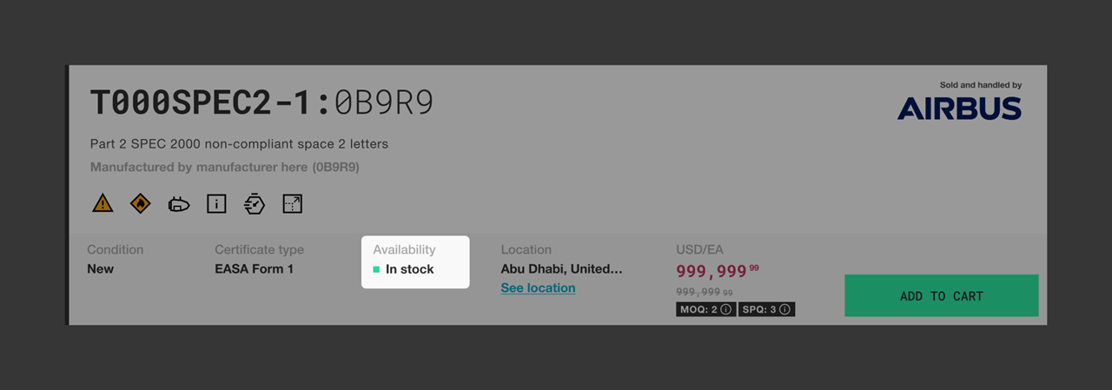Click the warning triangle icon

pyautogui.click(x=103, y=203)
